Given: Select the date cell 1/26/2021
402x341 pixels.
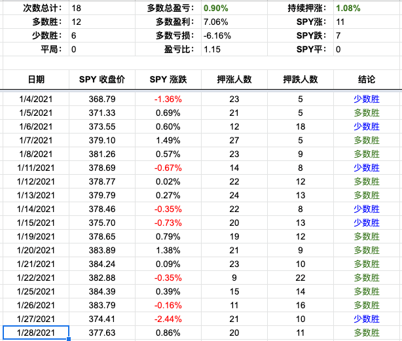Looking at the screenshot, I should [36, 305].
